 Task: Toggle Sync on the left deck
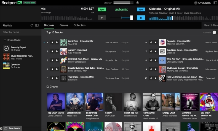pyautogui.click(x=102, y=10)
